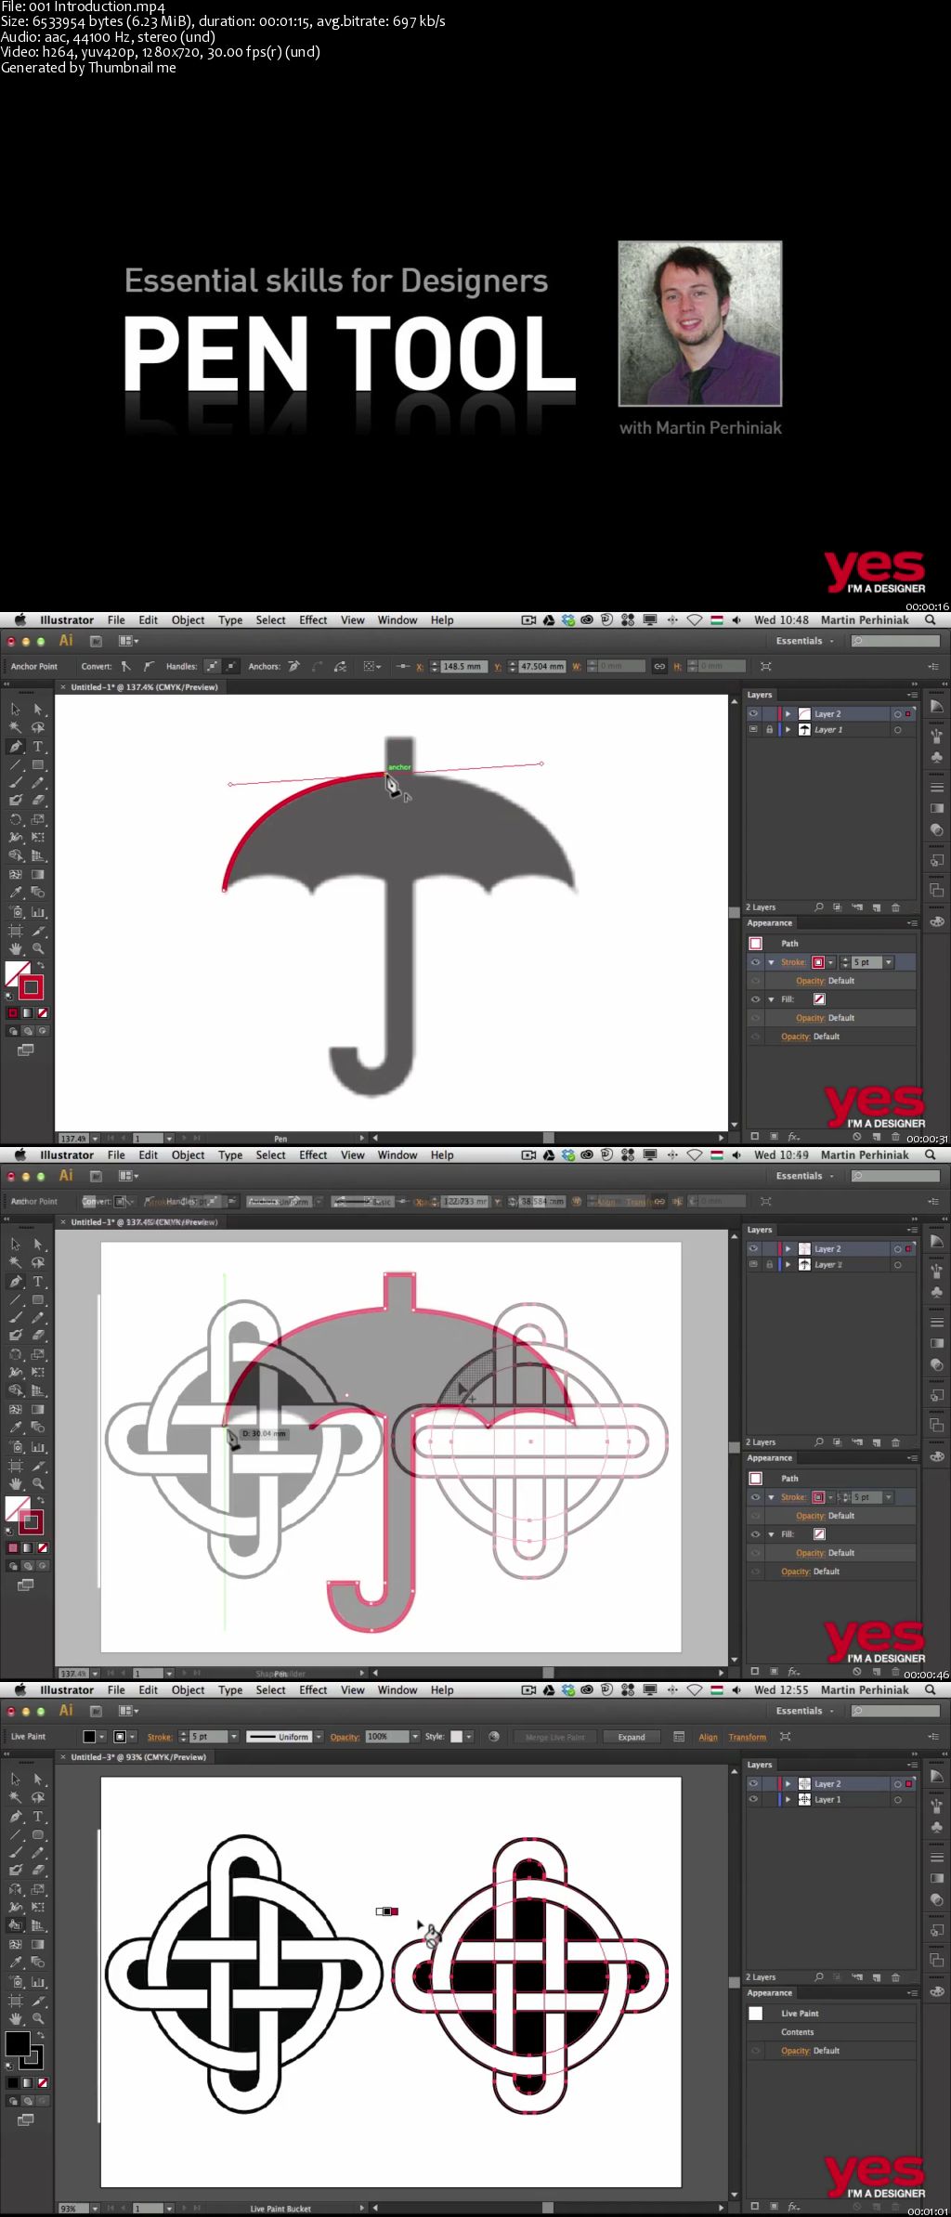Unlock Layer 1 via padlock in the Wed 10:48 frame

coord(769,730)
